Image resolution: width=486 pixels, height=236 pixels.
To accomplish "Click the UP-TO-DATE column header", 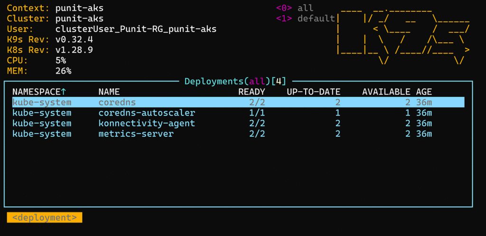I will pos(314,92).
